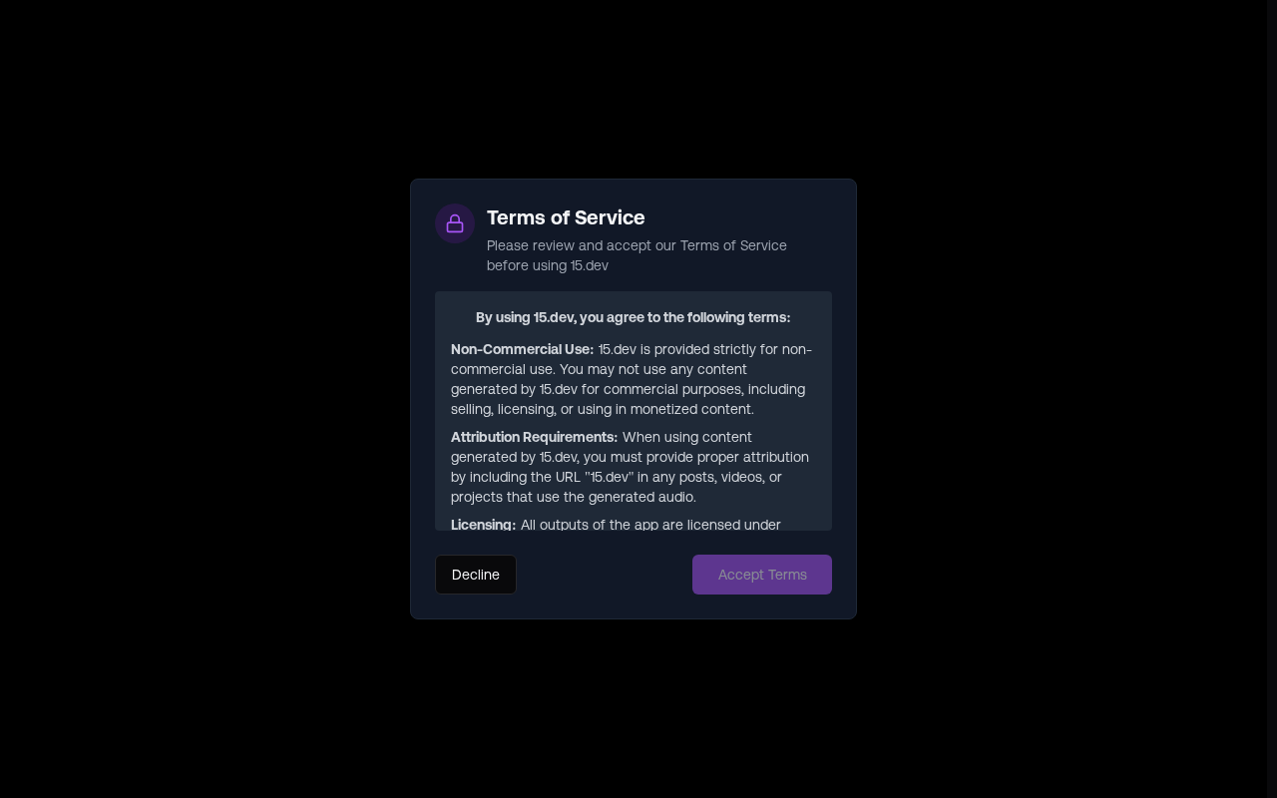Click the Non-Commercial Use bold label

(522, 349)
